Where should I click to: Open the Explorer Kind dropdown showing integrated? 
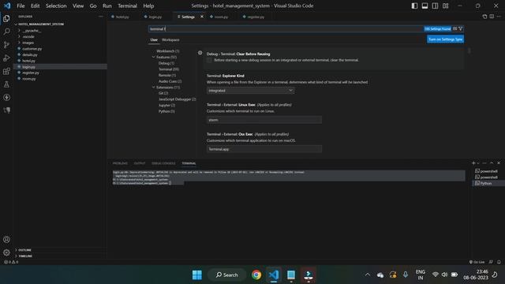click(x=250, y=91)
